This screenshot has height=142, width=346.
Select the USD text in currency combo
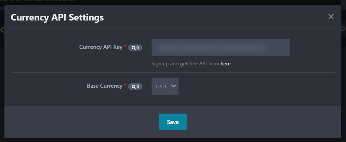[161, 87]
